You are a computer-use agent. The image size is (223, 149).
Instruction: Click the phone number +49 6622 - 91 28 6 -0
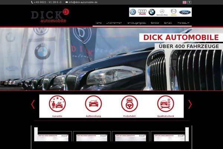pyautogui.click(x=48, y=2)
